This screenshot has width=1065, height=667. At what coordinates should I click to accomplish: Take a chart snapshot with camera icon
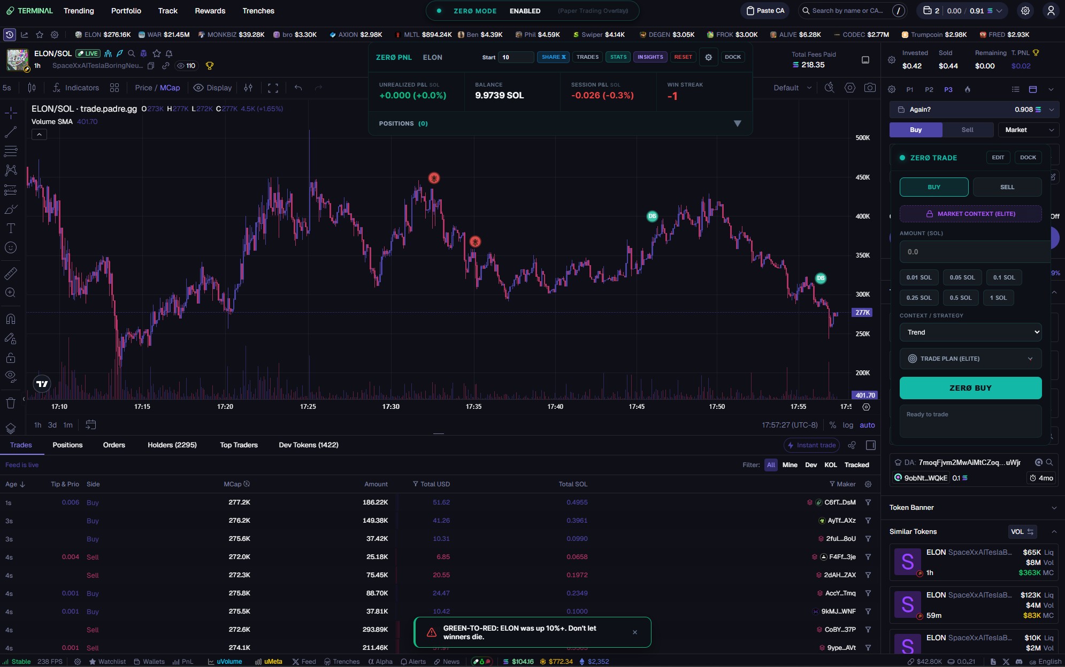(870, 88)
